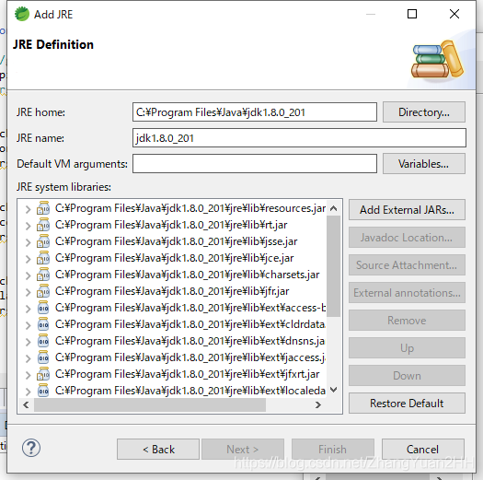Click the library list scroll-down arrow
The width and height of the screenshot is (483, 480).
pos(333,390)
